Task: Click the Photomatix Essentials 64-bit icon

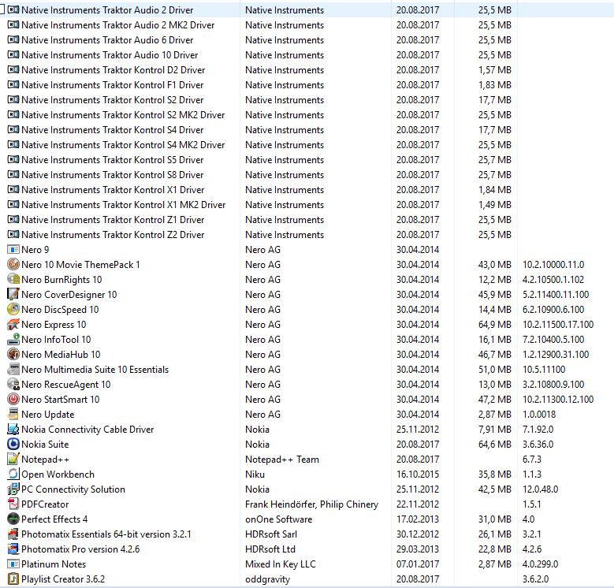Action: click(13, 534)
